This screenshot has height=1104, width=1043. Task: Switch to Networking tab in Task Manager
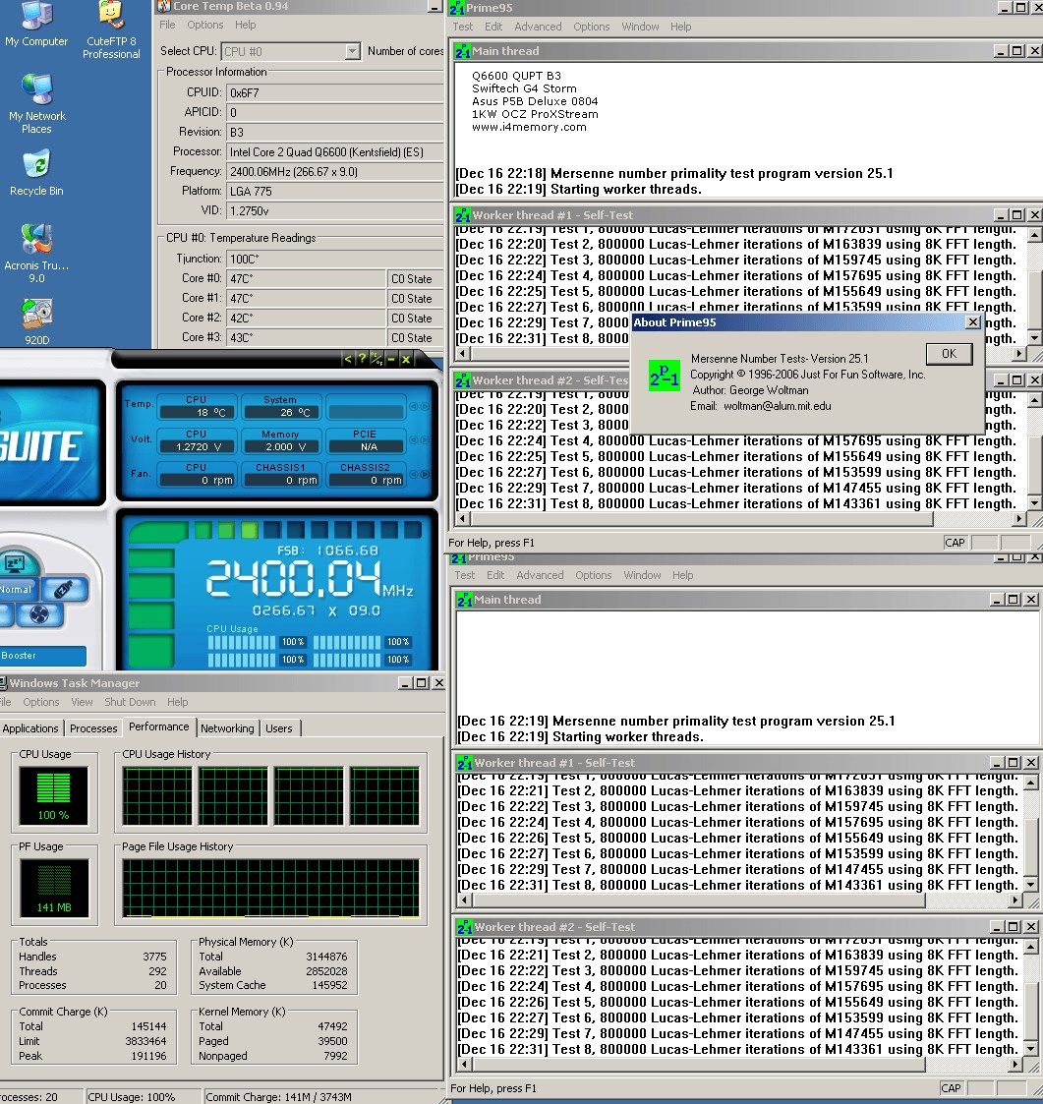pyautogui.click(x=227, y=728)
